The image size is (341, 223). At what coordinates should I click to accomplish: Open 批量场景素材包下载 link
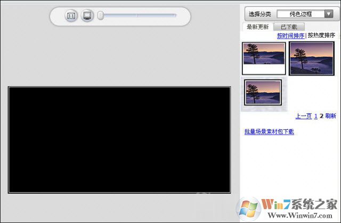[x=269, y=131]
